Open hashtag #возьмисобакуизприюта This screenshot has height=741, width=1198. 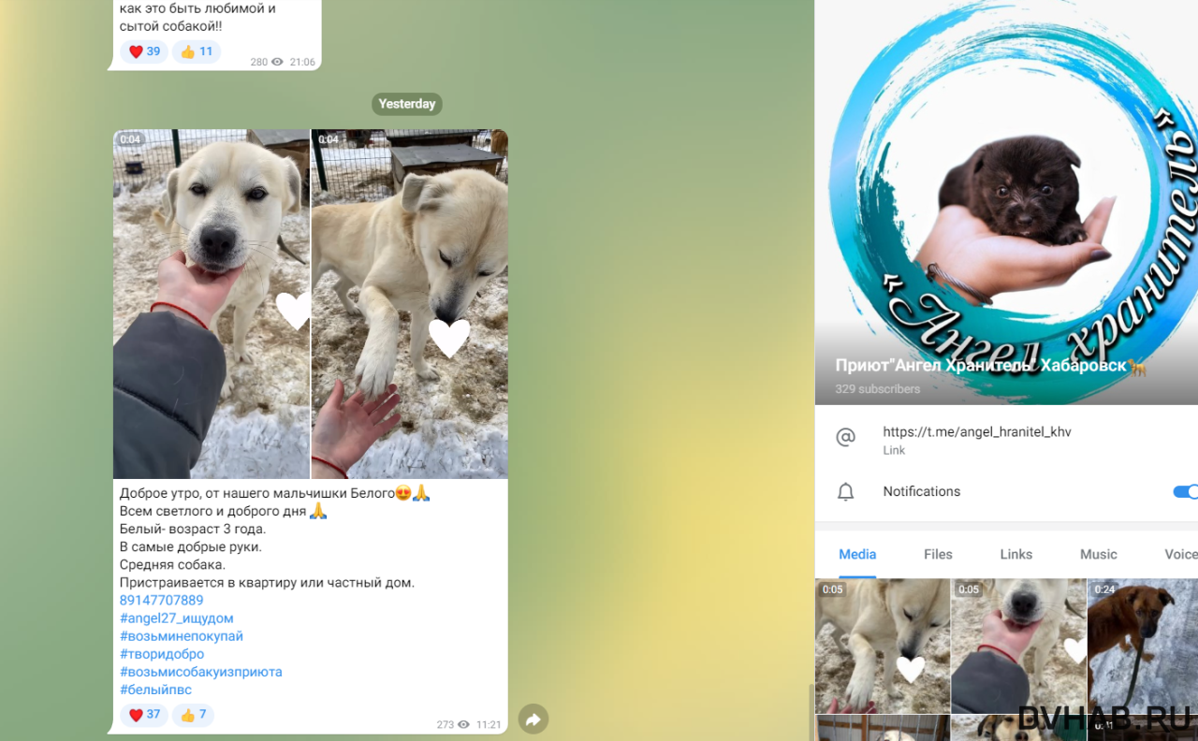pyautogui.click(x=200, y=672)
